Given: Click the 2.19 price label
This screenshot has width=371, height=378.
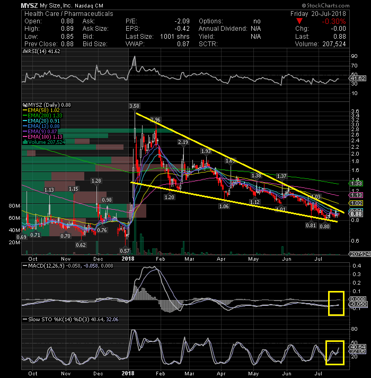Looking at the screenshot, I should point(183,142).
